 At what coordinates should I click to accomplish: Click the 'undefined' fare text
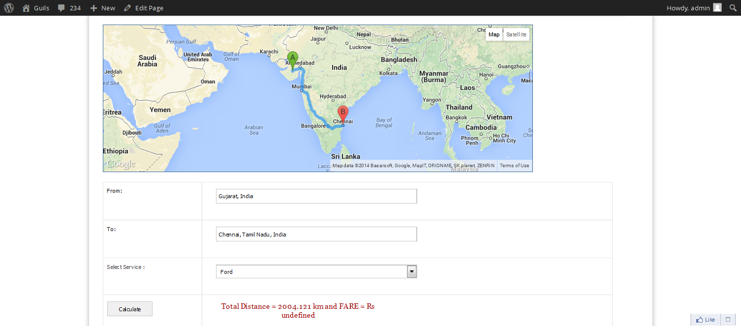(x=298, y=315)
